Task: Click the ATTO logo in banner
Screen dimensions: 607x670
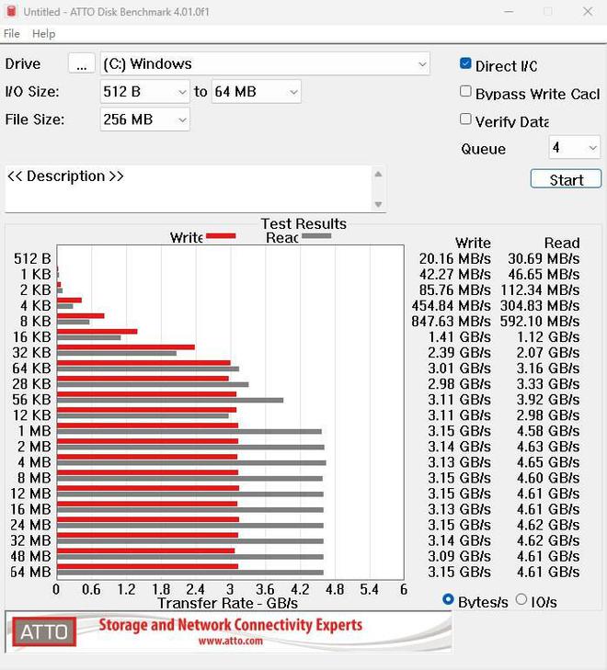Action: tap(44, 631)
